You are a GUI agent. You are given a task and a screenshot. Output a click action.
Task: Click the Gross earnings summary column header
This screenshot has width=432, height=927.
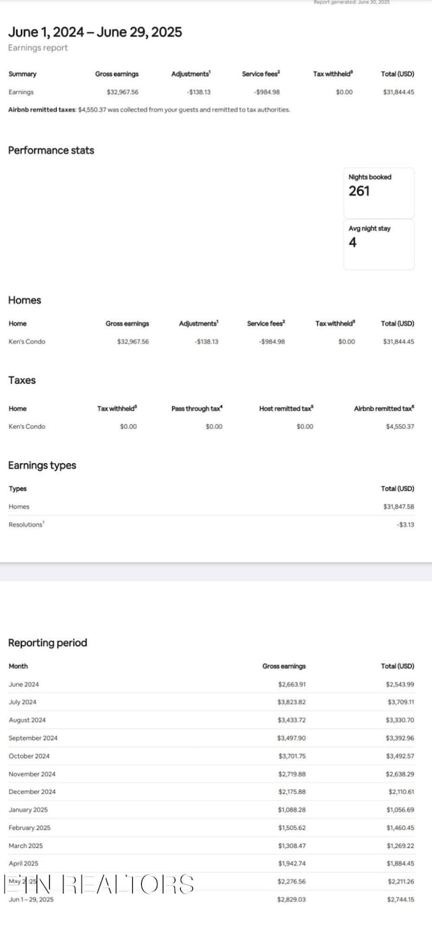pyautogui.click(x=117, y=74)
